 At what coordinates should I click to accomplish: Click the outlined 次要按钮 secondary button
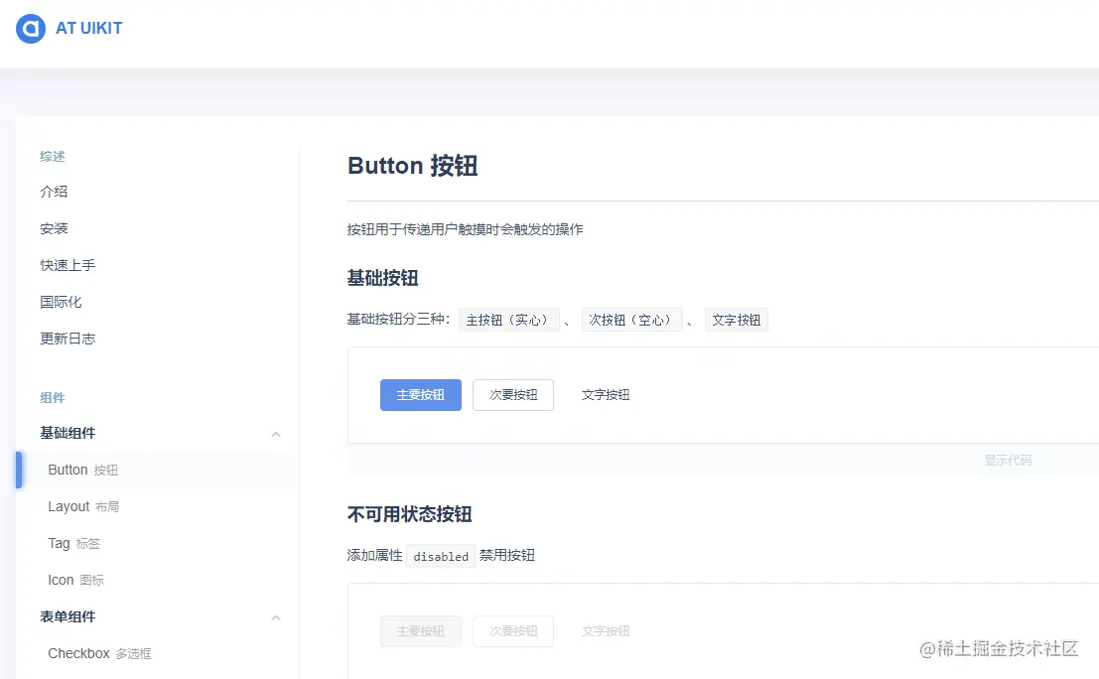(513, 395)
